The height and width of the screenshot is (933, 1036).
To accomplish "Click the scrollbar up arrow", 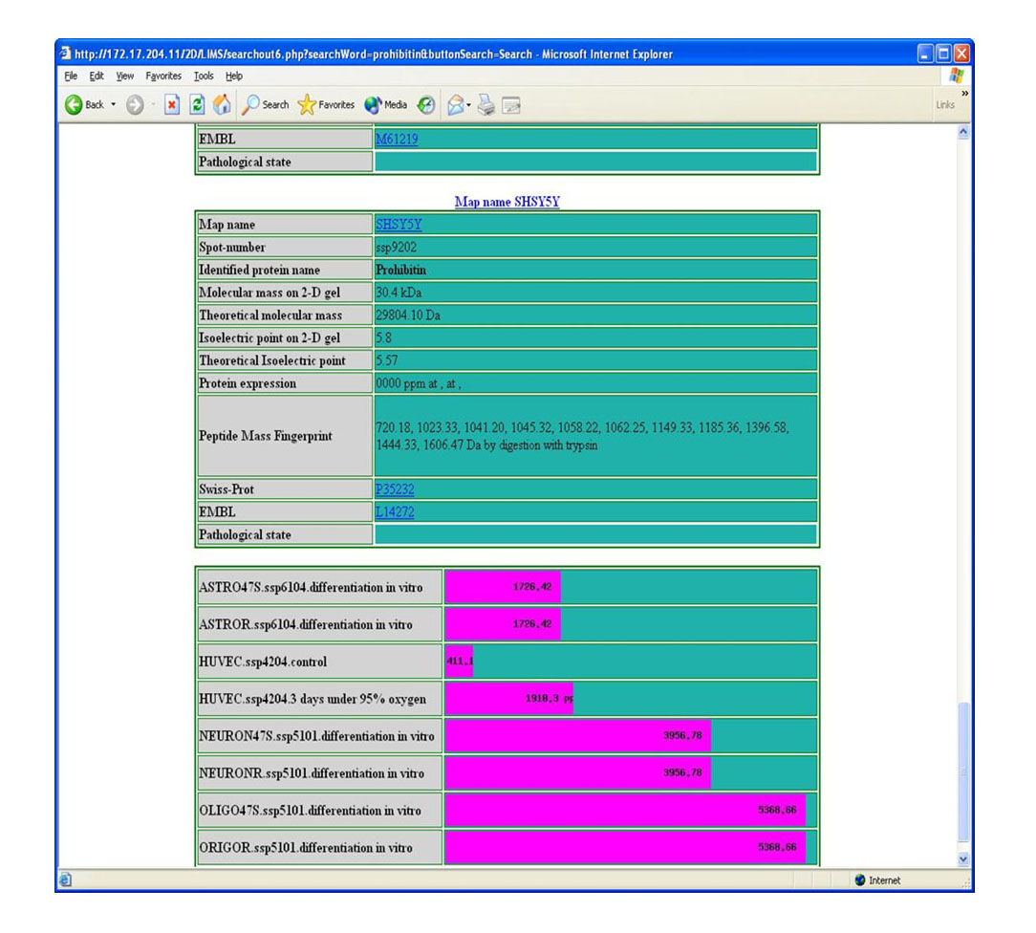I will pos(963,132).
